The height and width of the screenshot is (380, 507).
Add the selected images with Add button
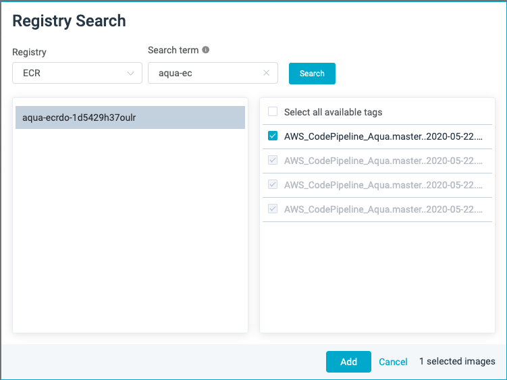pos(348,362)
